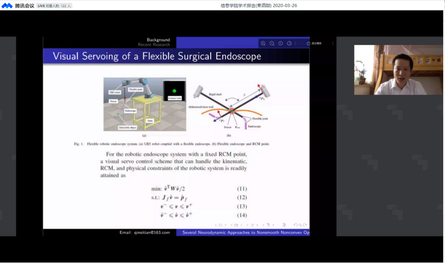Click the Beamer presentation structure icon
The image size is (445, 263).
[284, 225]
